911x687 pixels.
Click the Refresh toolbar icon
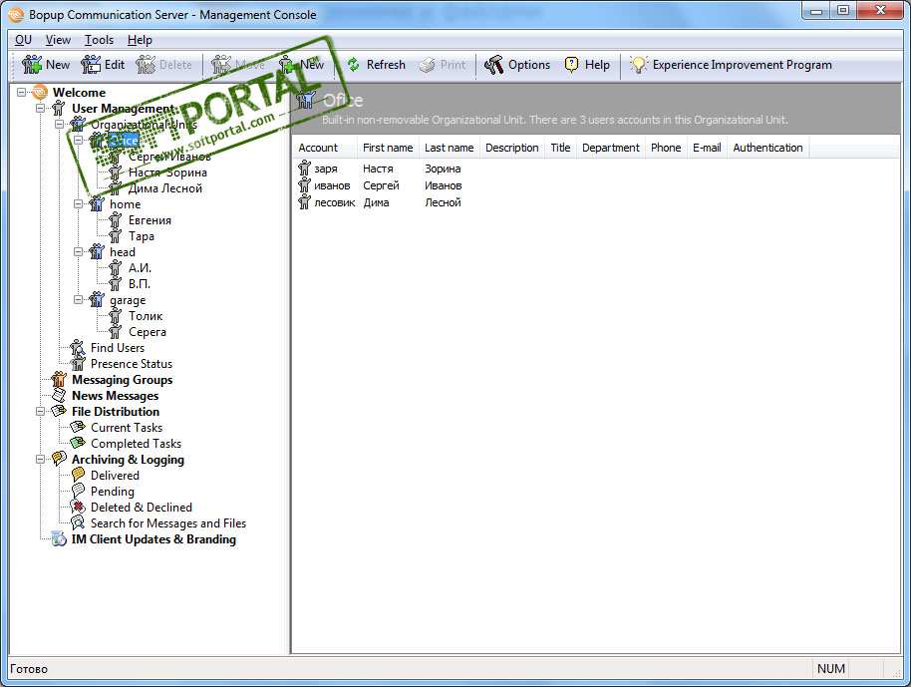click(x=353, y=65)
